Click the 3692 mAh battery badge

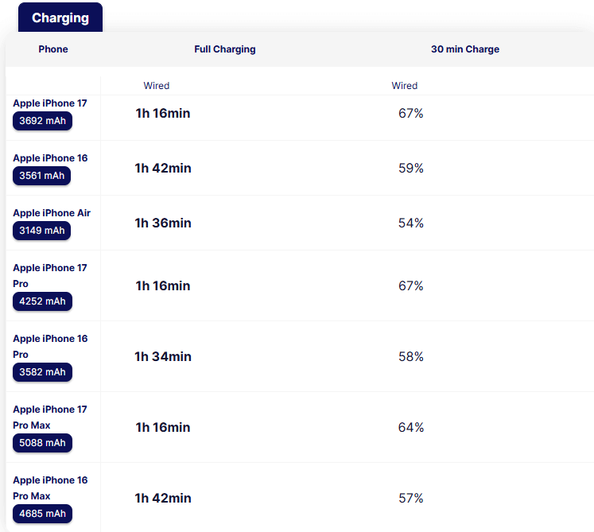[42, 121]
